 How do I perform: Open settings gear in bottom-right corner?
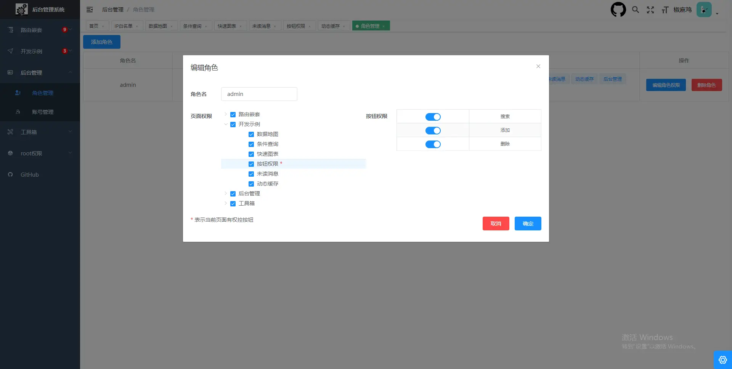[x=722, y=360]
